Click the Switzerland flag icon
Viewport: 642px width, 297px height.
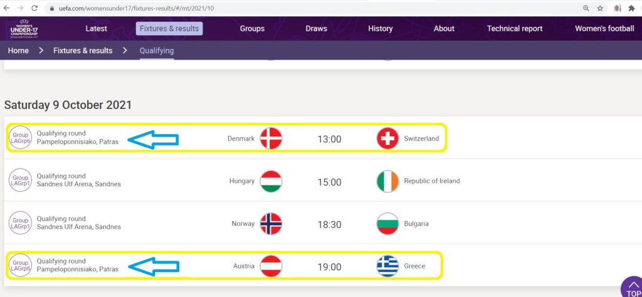point(387,138)
